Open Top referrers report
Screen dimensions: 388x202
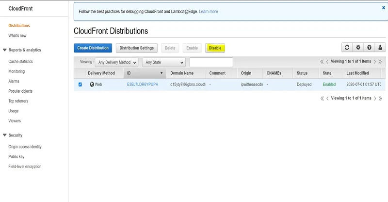[18, 101]
